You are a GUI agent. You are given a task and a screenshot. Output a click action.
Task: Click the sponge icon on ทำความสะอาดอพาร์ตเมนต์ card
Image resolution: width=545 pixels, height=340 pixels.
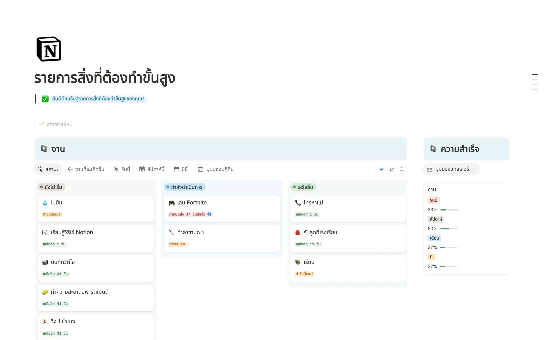(x=45, y=292)
